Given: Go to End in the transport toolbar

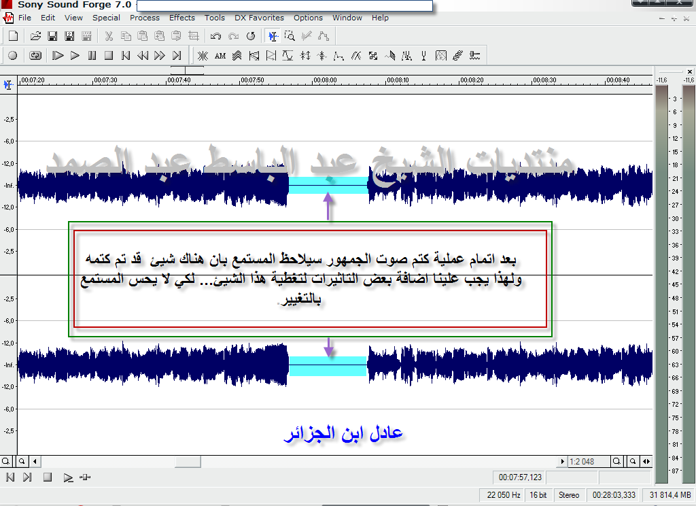Looking at the screenshot, I should tap(177, 56).
